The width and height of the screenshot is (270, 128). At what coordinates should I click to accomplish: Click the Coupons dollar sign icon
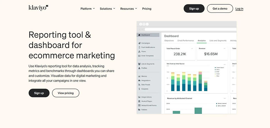(139, 89)
